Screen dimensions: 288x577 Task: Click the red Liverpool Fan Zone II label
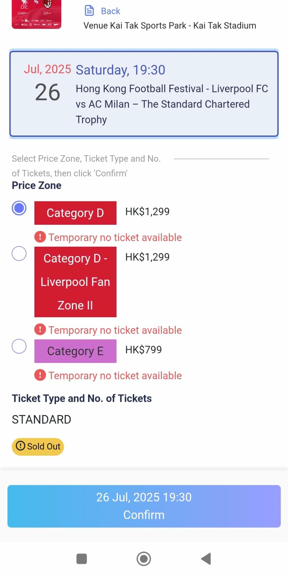(75, 282)
